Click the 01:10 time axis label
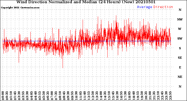 [x=11, y=96]
